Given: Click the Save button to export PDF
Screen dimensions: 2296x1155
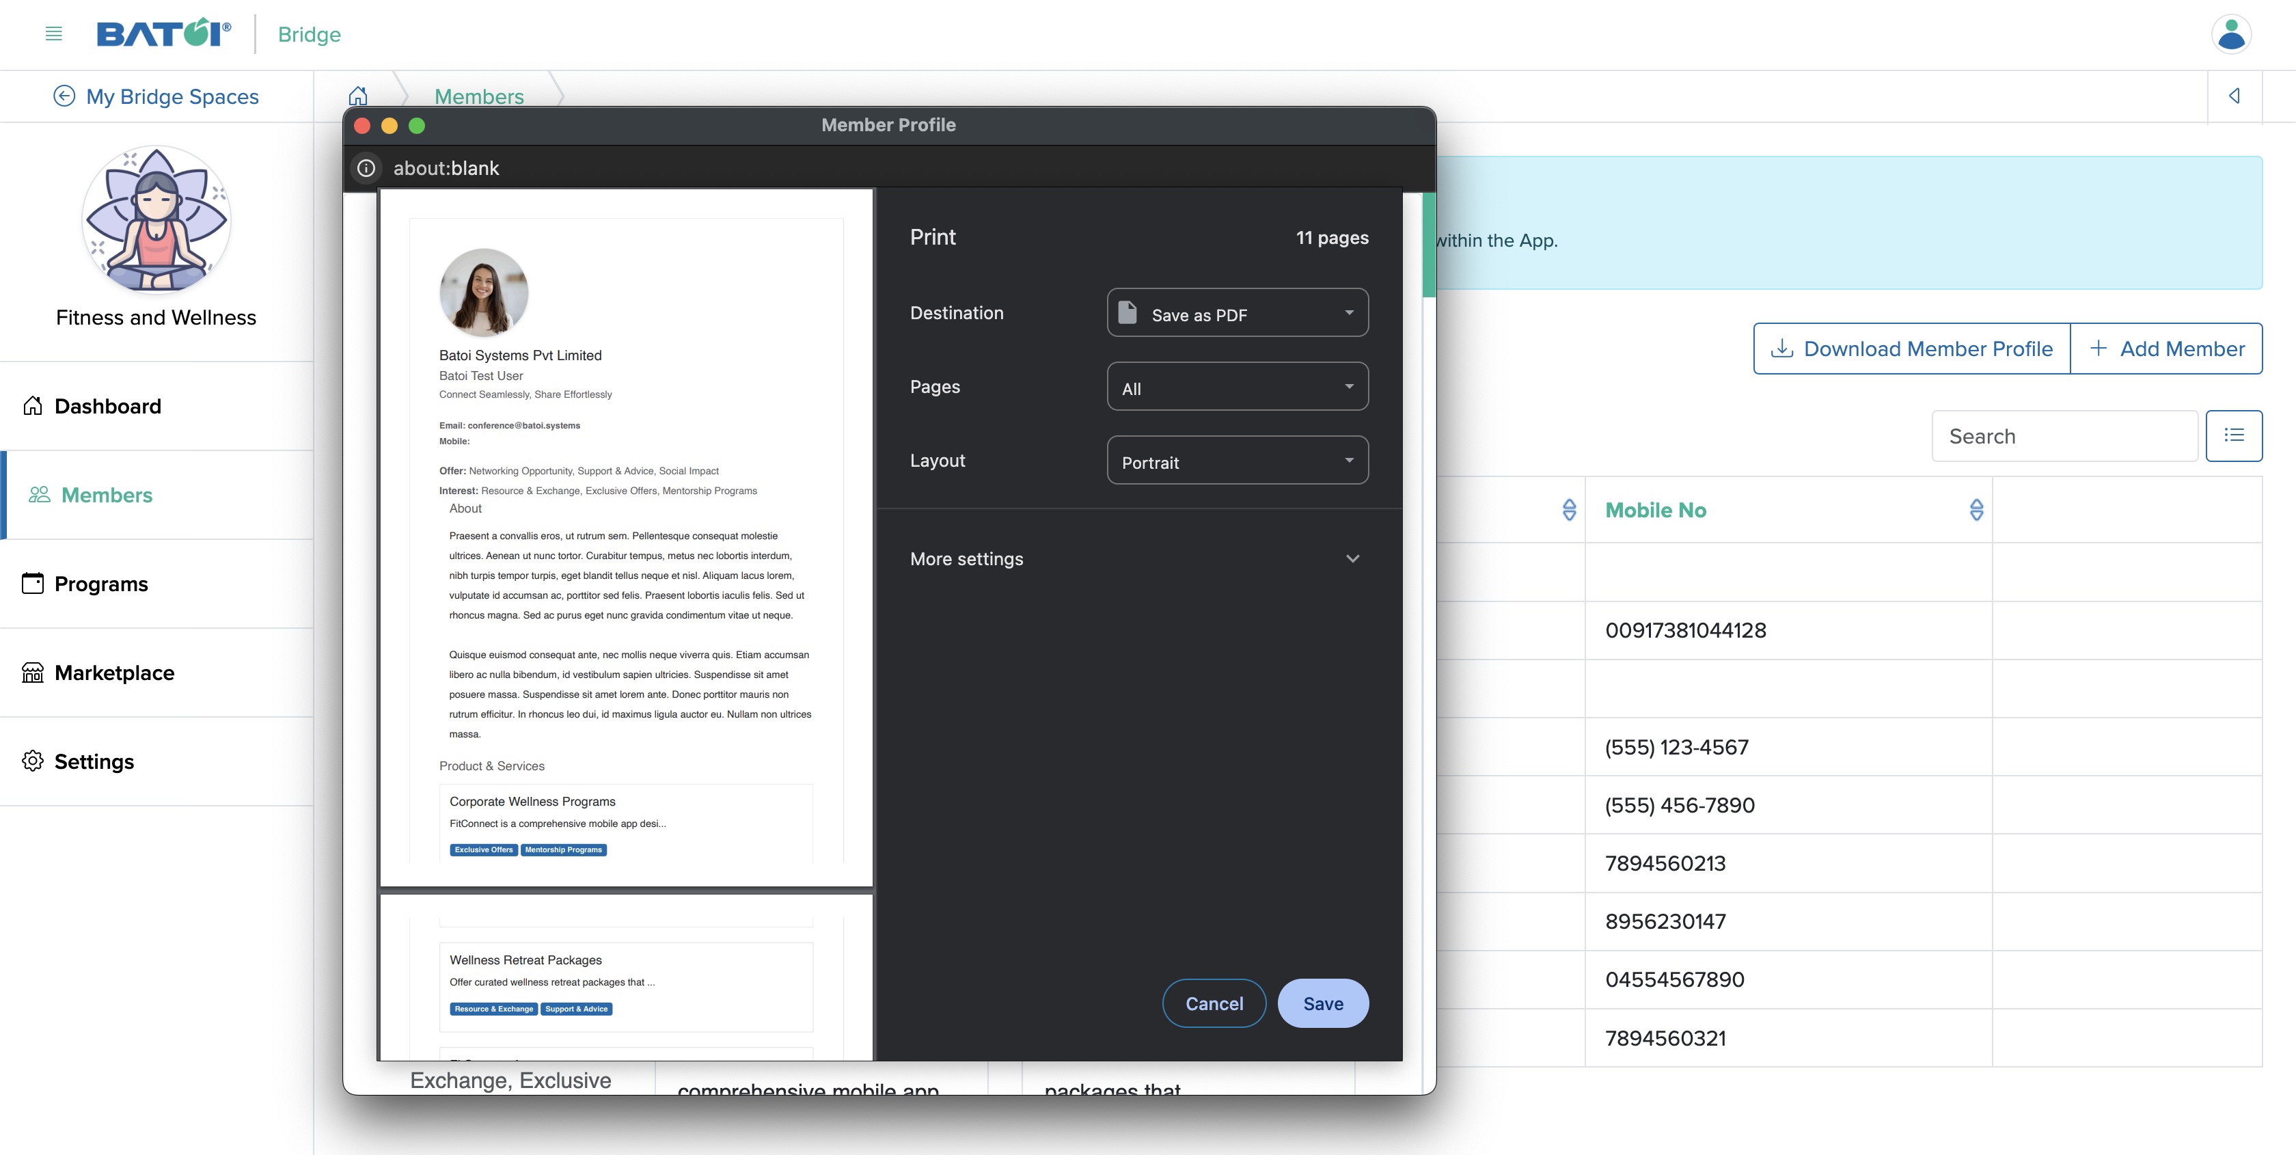Looking at the screenshot, I should click(x=1322, y=1002).
